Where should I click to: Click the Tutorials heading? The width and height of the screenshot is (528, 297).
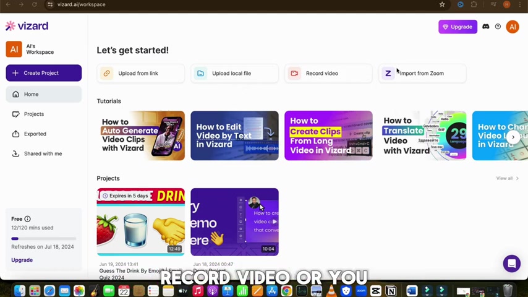[x=109, y=101]
